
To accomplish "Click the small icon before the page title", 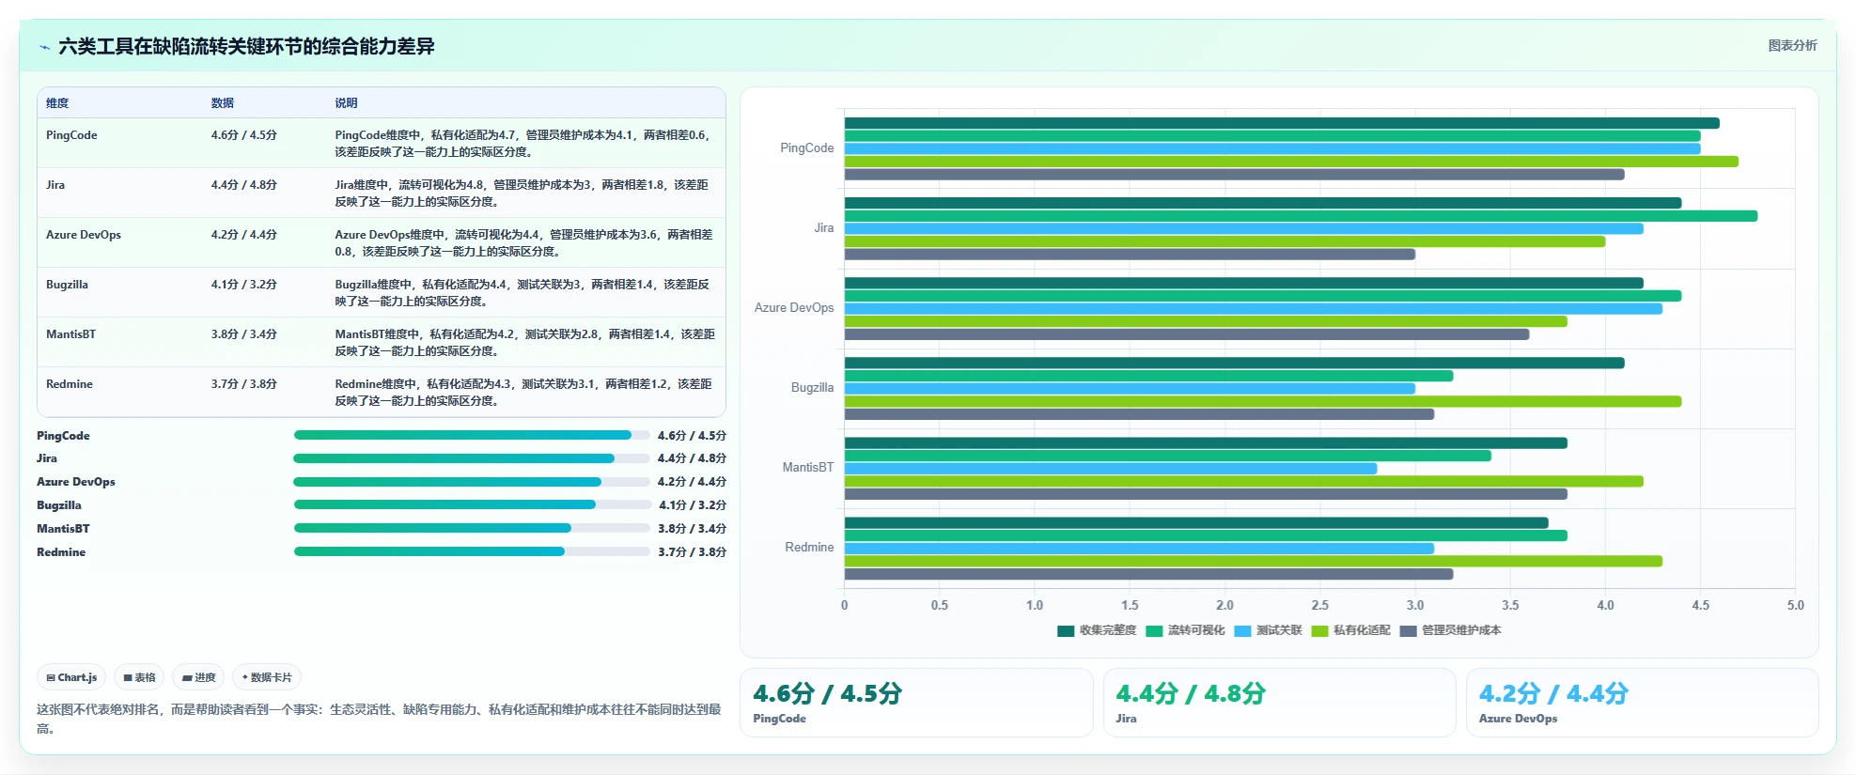I will (x=44, y=47).
